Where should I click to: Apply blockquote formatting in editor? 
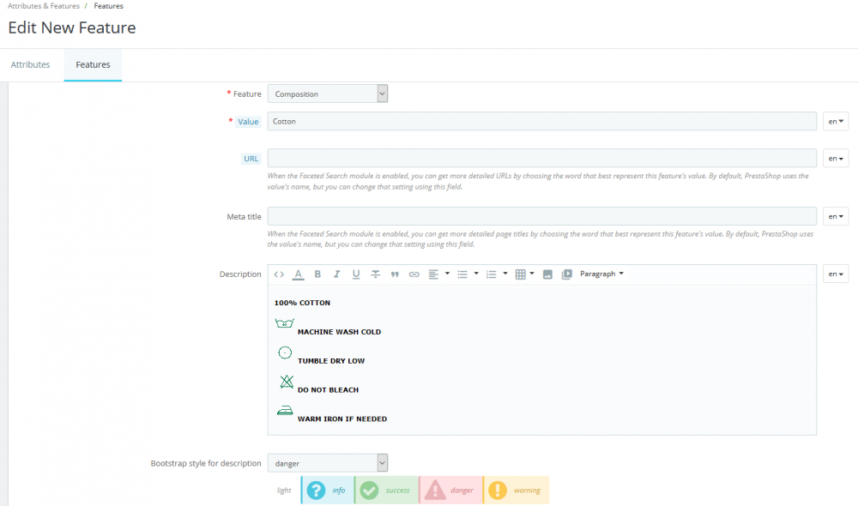pos(395,274)
